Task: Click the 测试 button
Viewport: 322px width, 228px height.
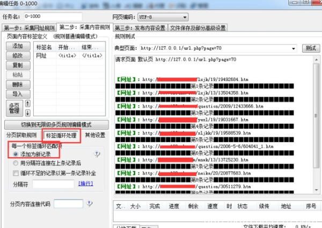Action: click(x=310, y=48)
